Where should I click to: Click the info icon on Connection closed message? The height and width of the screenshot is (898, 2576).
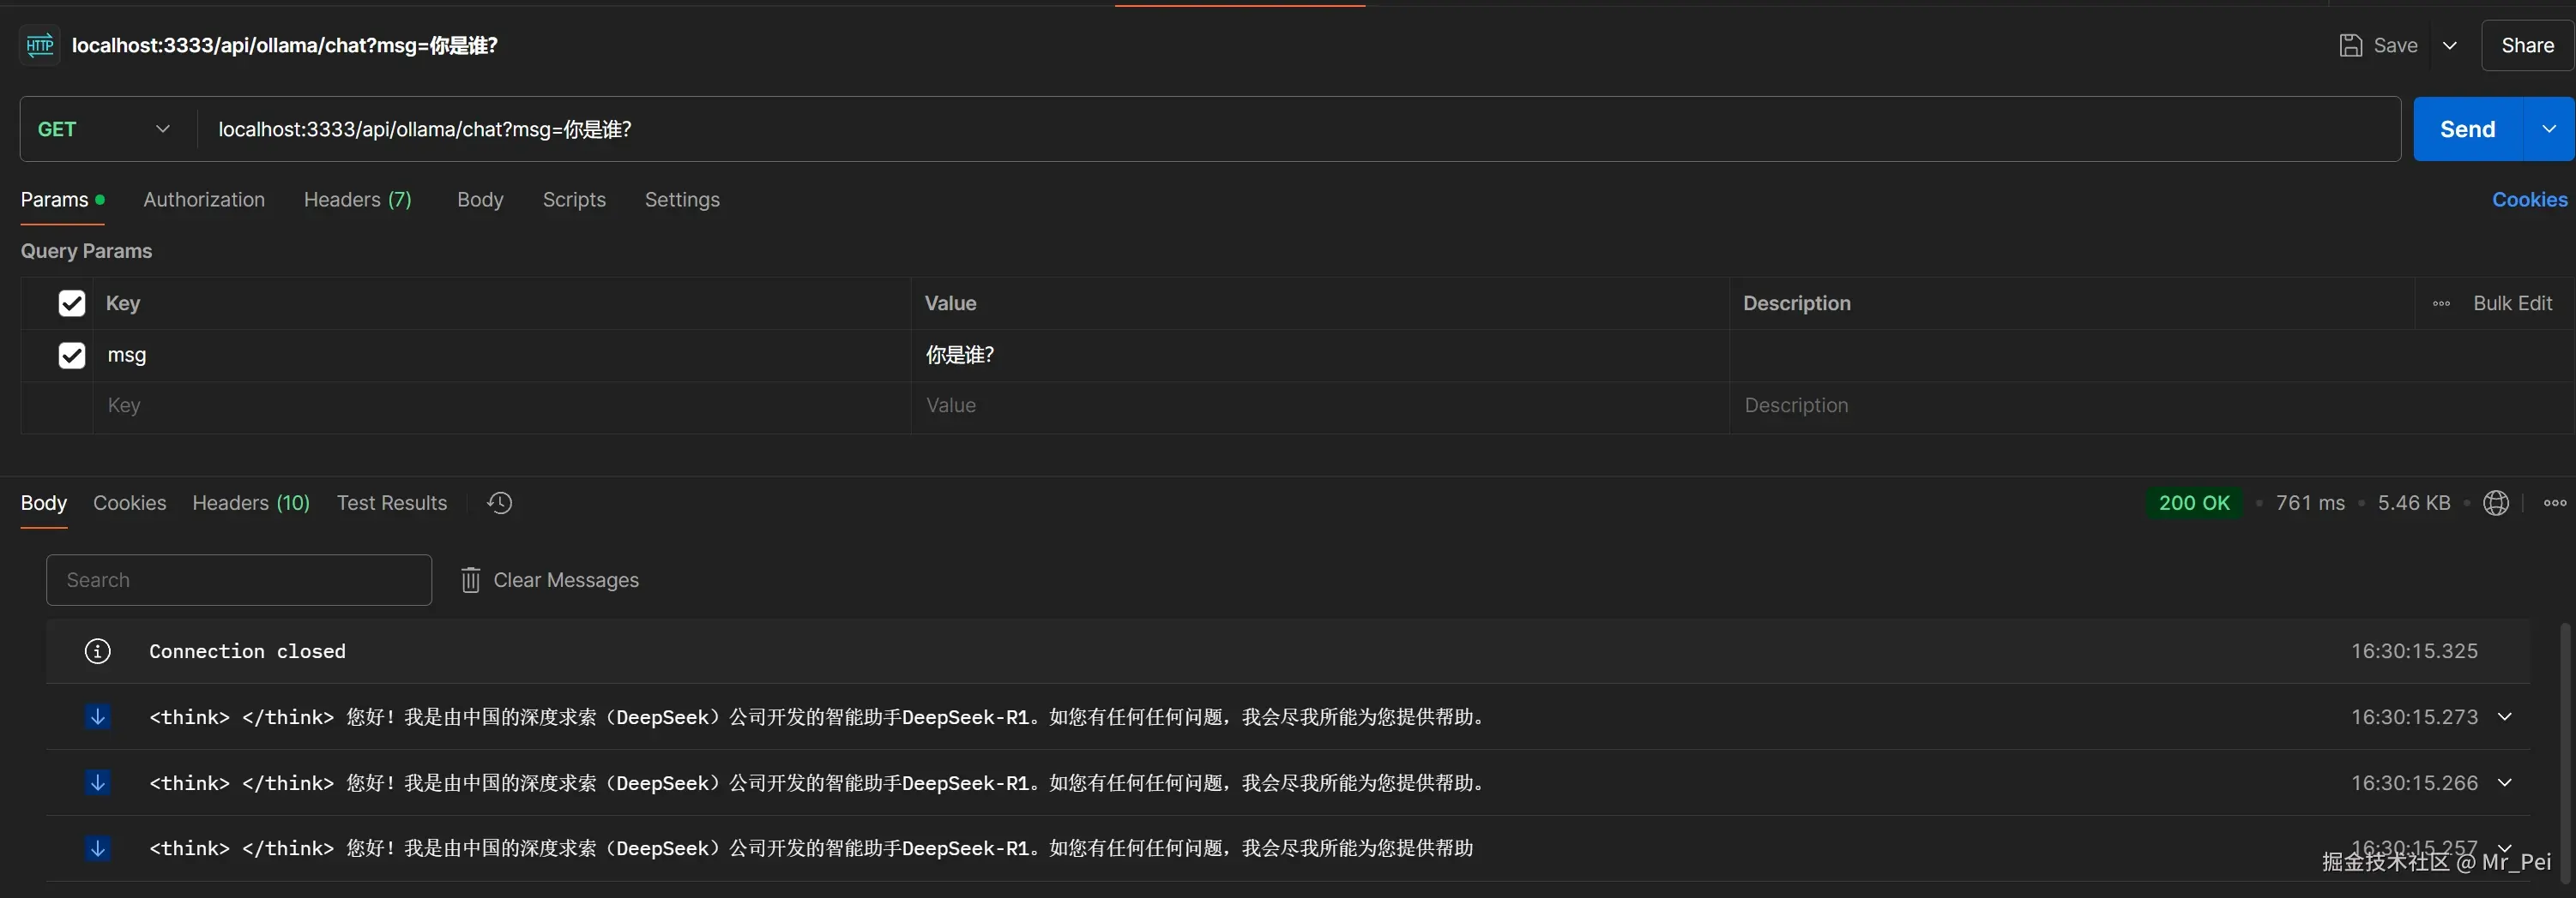pos(97,650)
